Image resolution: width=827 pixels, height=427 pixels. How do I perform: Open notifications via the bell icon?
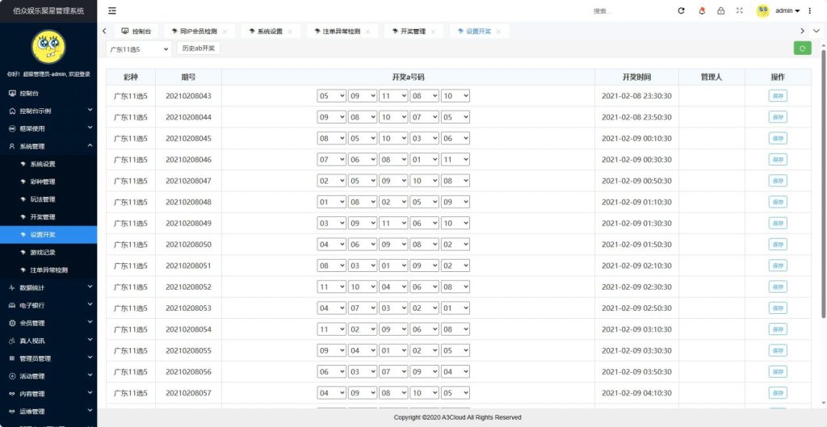tap(701, 10)
